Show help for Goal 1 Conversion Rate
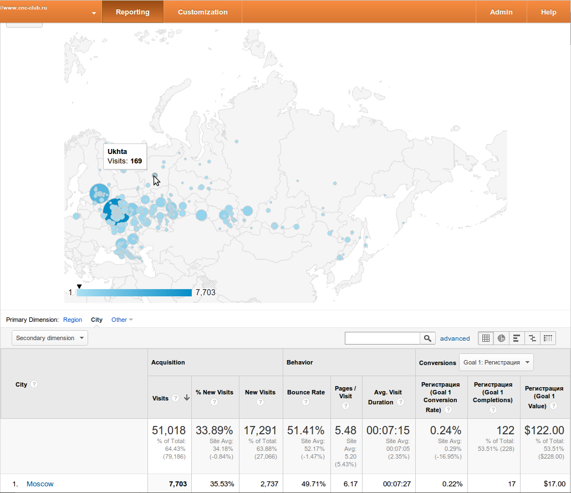 coord(448,410)
